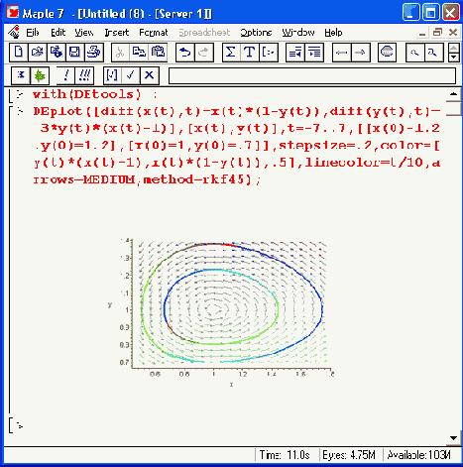Execute current group with exclamation icon
This screenshot has height=467, width=463.
[x=65, y=75]
